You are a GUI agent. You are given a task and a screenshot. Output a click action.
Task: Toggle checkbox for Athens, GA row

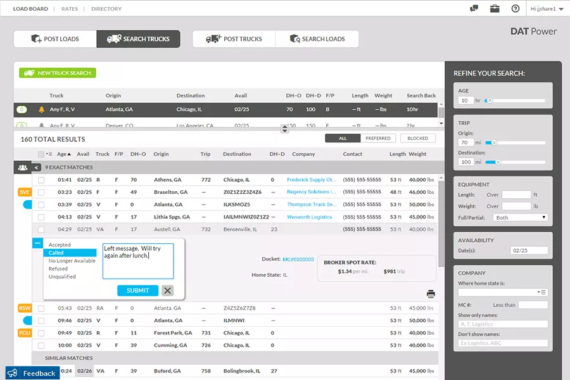41,180
